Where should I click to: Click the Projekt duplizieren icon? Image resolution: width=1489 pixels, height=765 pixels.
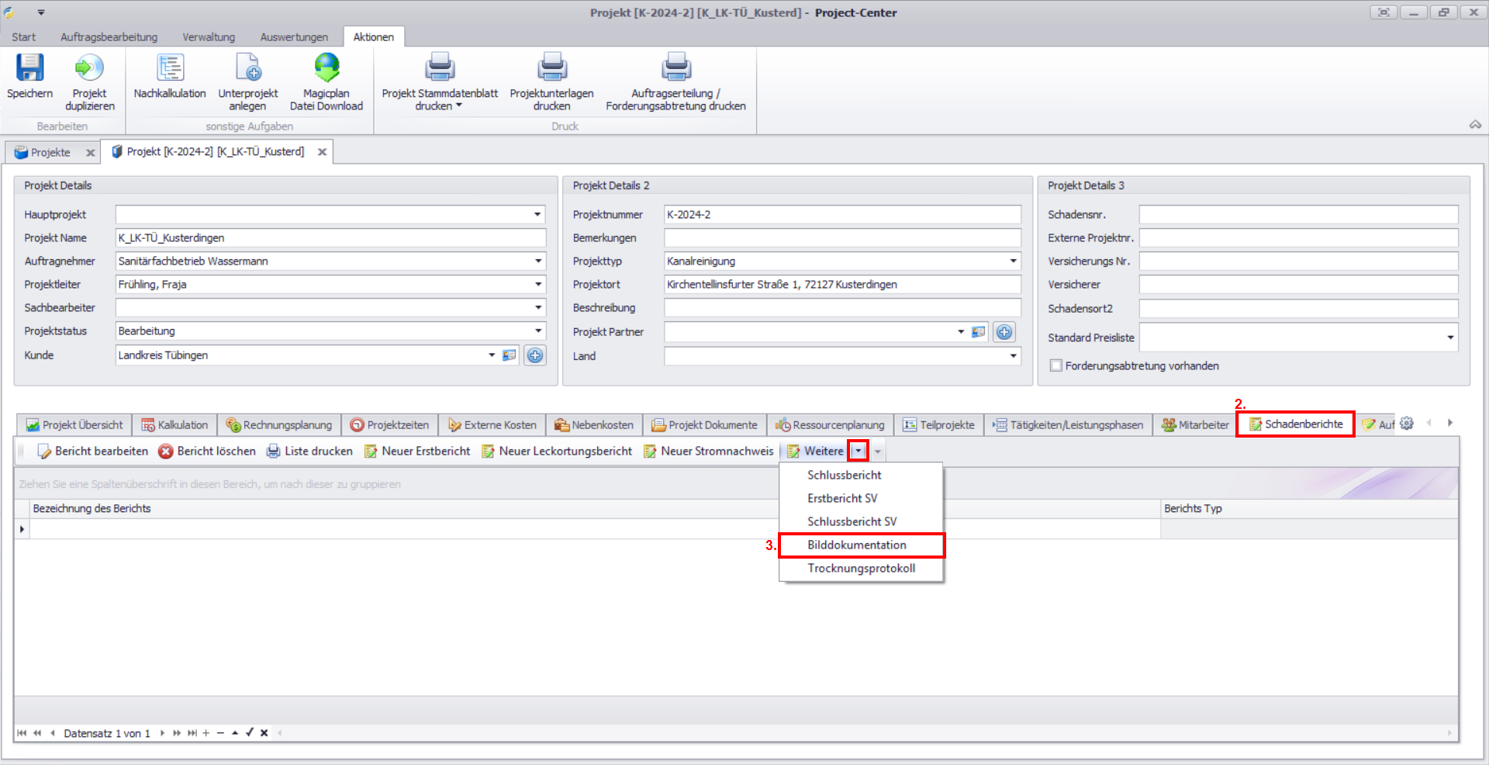click(x=89, y=68)
